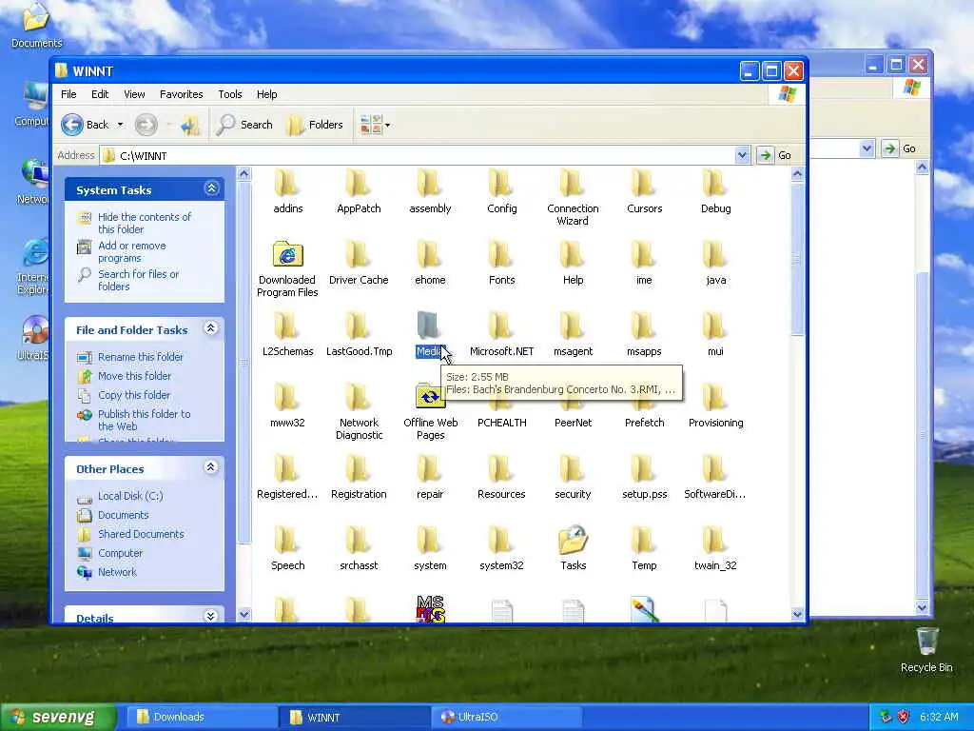974x731 pixels.
Task: Open the Fonts folder
Action: (501, 264)
